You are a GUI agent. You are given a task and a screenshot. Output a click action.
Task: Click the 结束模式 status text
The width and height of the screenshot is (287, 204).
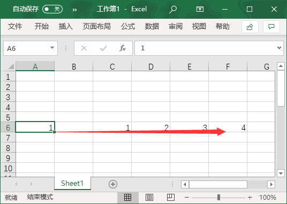pyautogui.click(x=40, y=197)
